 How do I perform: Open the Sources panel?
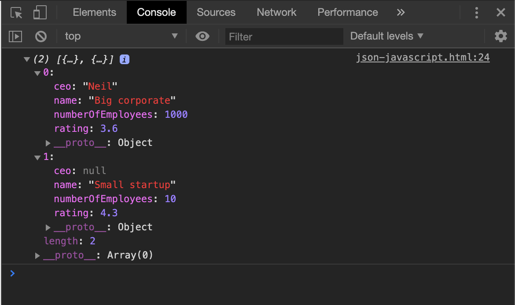point(216,12)
